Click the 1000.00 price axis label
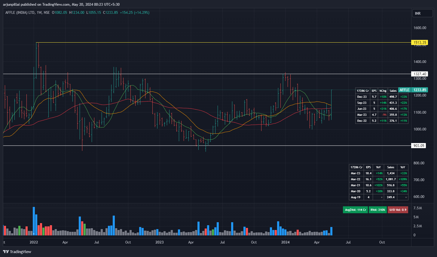 tap(420, 129)
